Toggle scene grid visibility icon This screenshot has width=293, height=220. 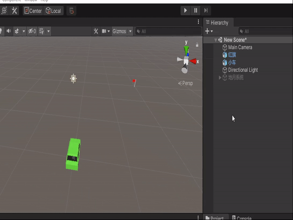42,31
